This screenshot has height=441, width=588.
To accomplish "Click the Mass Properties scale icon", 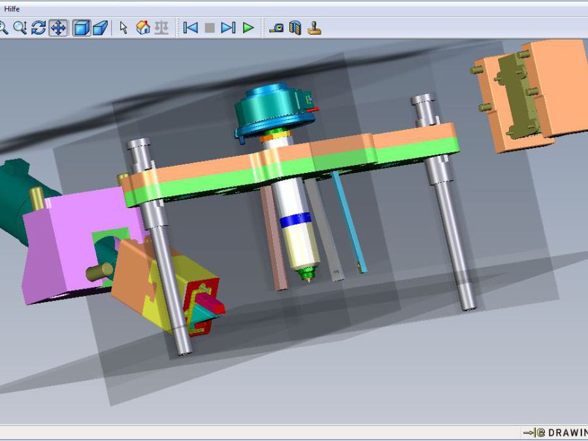I will [161, 28].
